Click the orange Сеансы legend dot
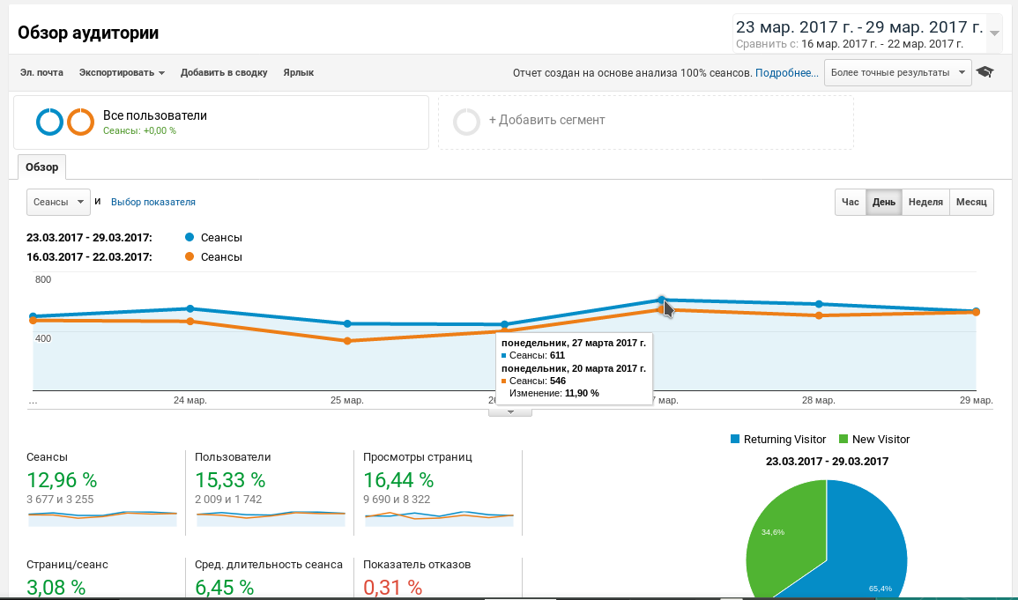Screen dimensions: 1018x600 pos(189,256)
